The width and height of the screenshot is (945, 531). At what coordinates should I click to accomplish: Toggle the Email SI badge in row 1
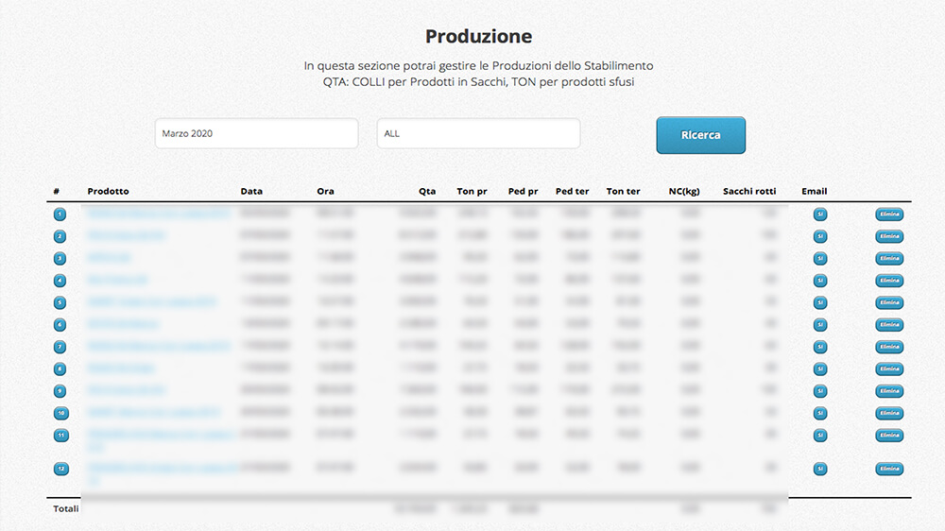point(820,214)
